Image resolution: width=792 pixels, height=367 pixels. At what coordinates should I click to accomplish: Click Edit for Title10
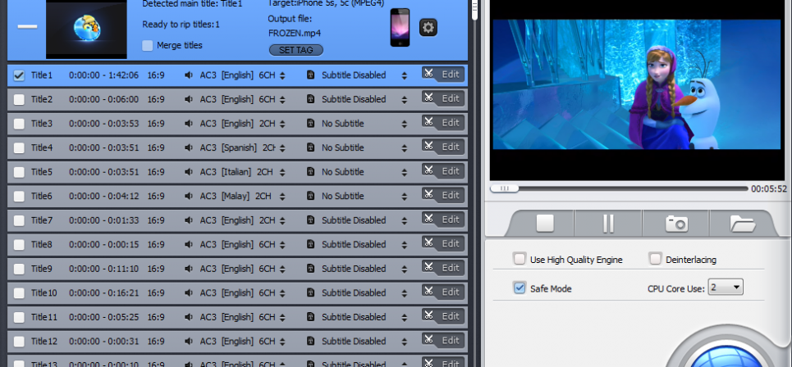[x=451, y=292]
